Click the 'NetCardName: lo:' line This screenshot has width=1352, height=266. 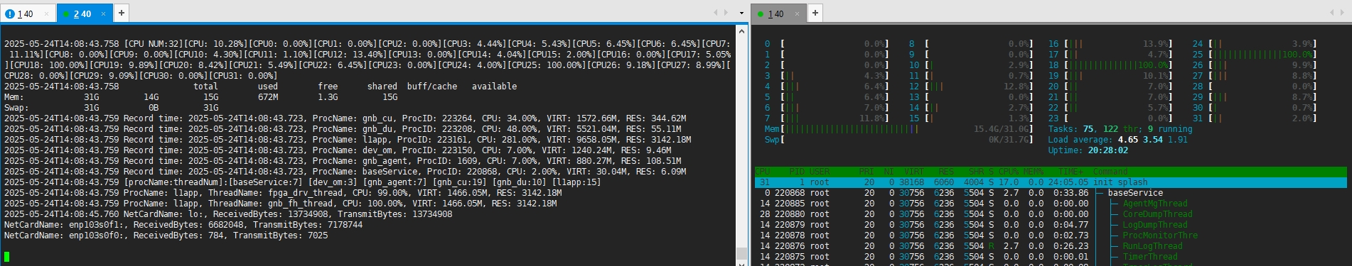click(x=228, y=214)
